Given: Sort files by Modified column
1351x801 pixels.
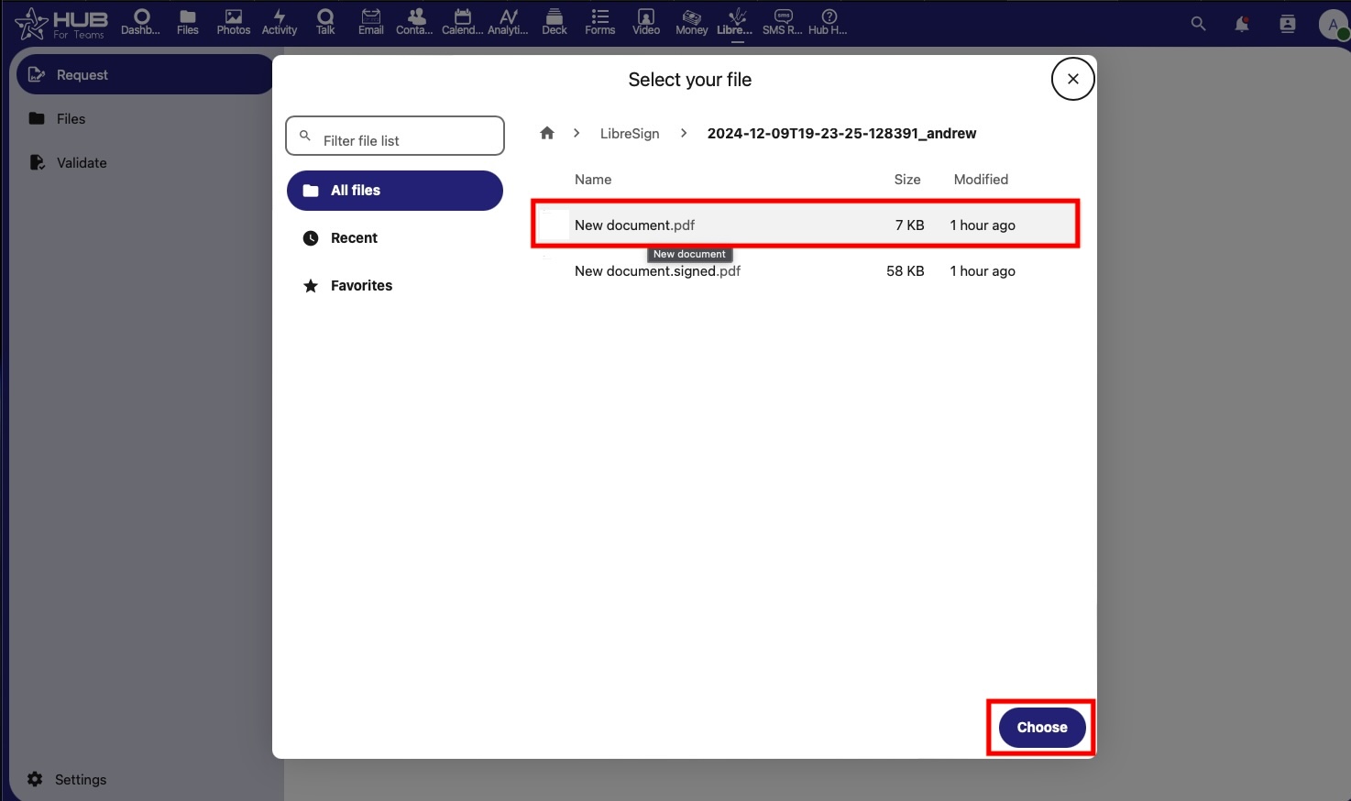Looking at the screenshot, I should point(981,180).
